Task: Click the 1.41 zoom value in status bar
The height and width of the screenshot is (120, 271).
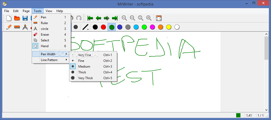Action: pyautogui.click(x=249, y=115)
